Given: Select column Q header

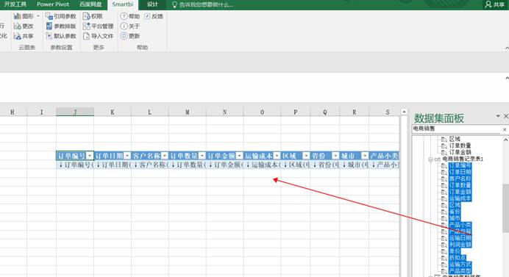Looking at the screenshot, I should click(x=324, y=112).
